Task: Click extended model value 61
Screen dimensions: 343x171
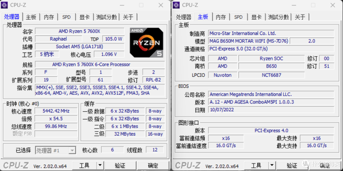Action: 101,80
